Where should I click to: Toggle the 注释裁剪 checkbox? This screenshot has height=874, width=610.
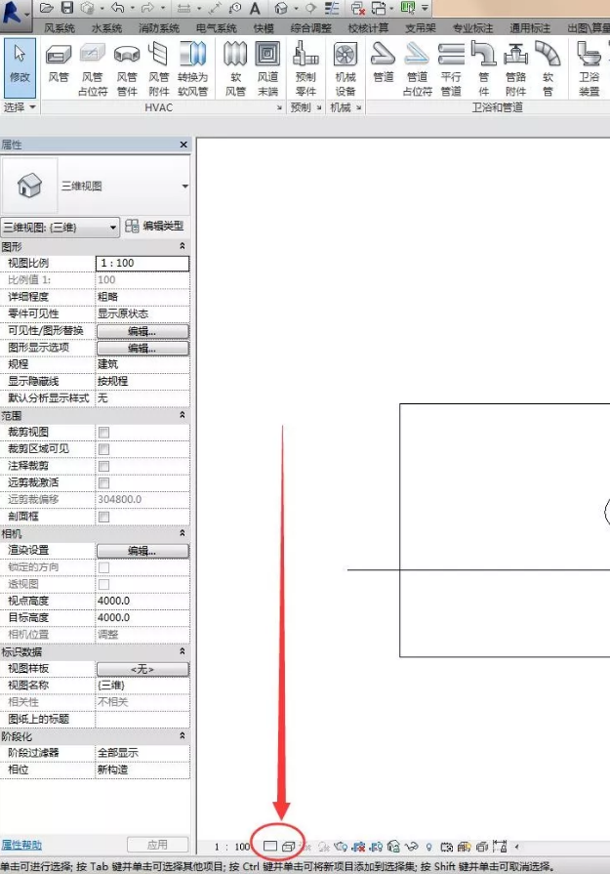[x=103, y=466]
